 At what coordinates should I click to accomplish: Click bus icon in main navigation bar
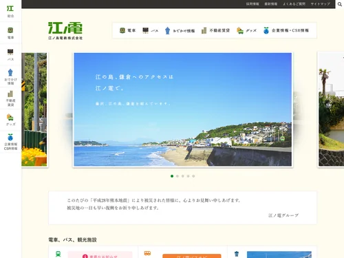[x=146, y=30]
